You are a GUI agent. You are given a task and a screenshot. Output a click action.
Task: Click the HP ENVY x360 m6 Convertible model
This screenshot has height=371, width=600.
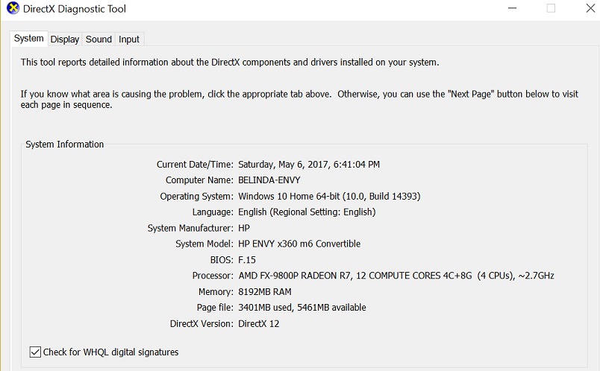click(299, 244)
